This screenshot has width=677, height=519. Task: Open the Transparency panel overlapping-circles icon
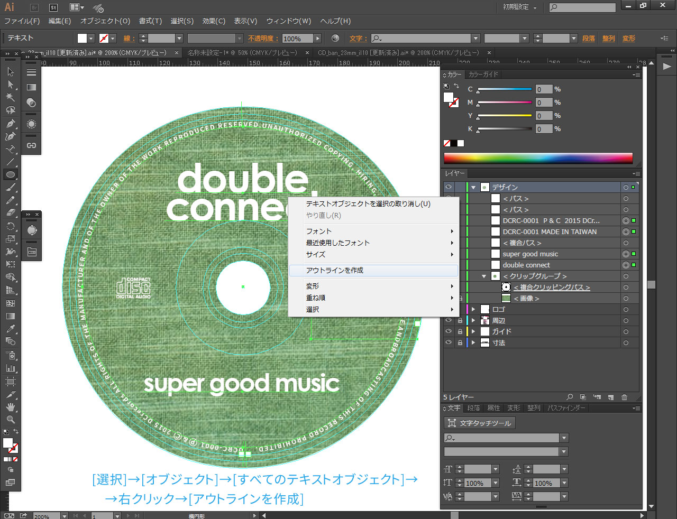point(31,102)
